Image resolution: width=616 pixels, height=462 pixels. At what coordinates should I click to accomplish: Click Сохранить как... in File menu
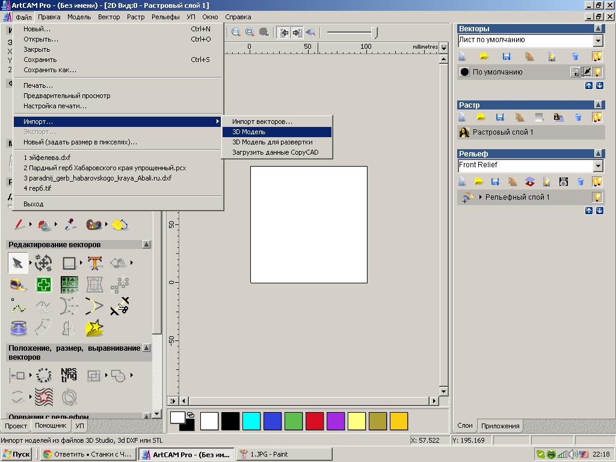(118, 70)
